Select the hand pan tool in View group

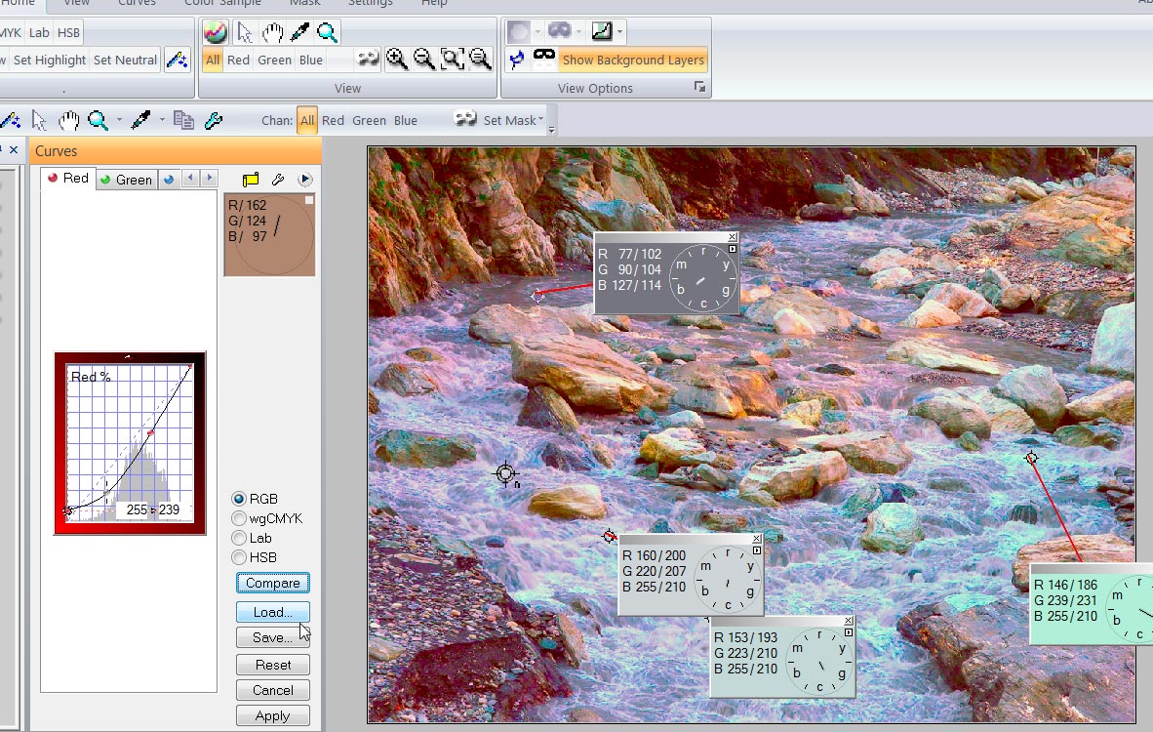point(272,32)
